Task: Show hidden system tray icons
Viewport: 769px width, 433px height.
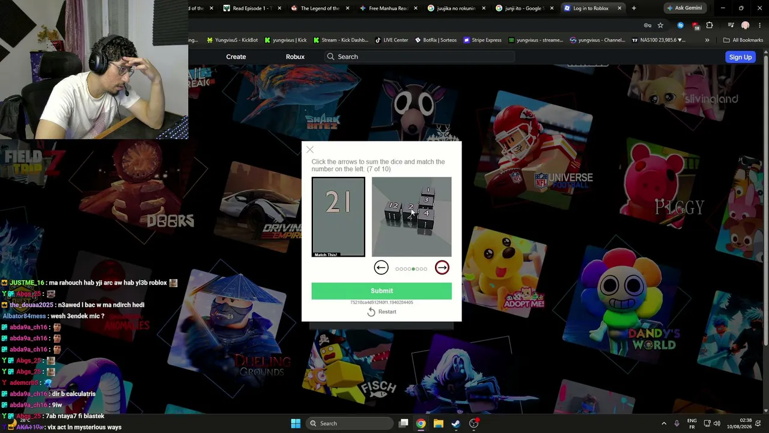Action: 664,423
